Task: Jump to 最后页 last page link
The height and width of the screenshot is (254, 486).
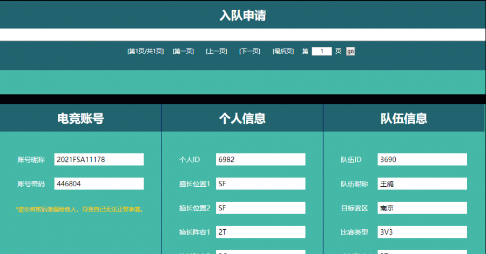Action: click(283, 51)
